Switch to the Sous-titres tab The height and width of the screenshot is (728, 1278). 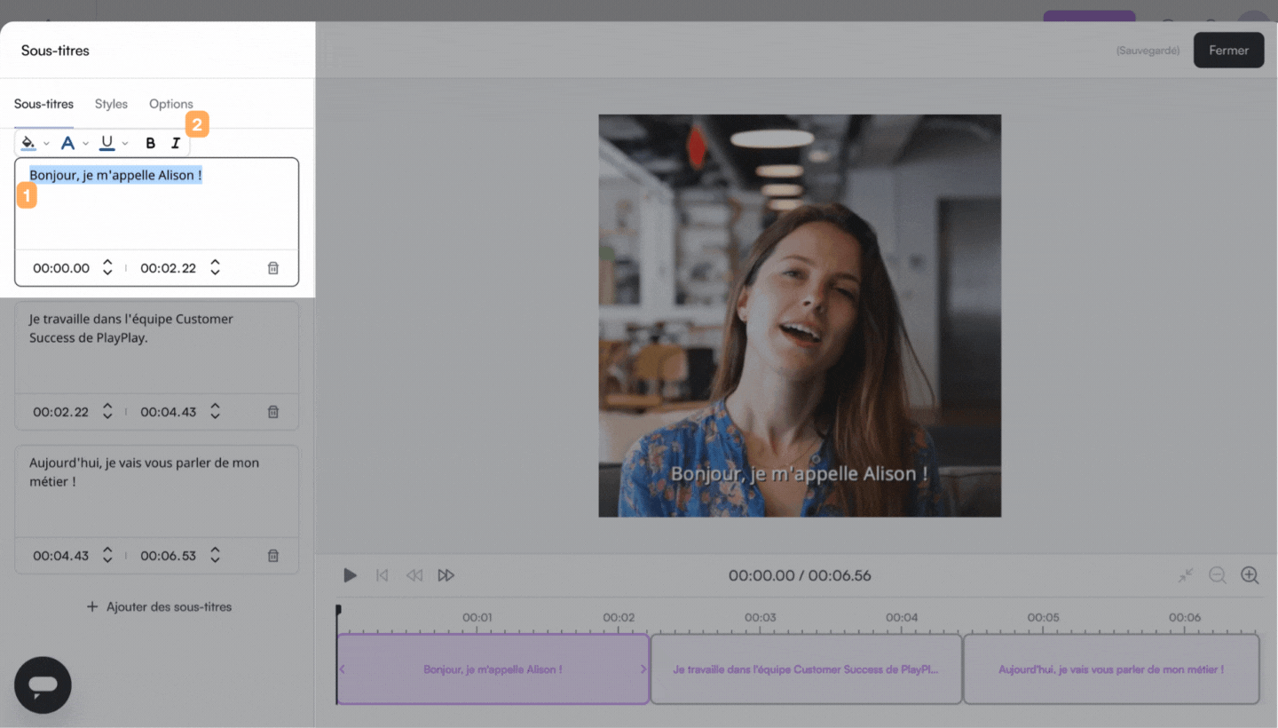(43, 104)
